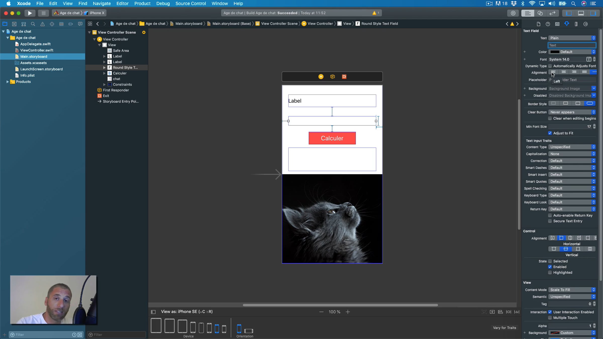Select the round Border Style icon
The width and height of the screenshot is (603, 339).
click(x=590, y=103)
